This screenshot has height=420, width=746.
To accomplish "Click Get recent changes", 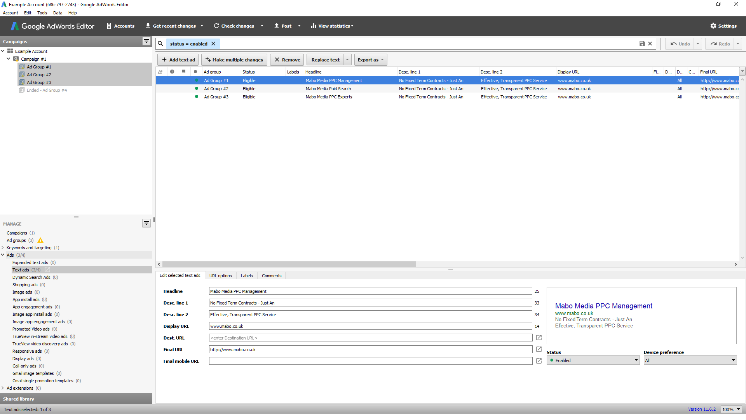I will click(x=171, y=26).
